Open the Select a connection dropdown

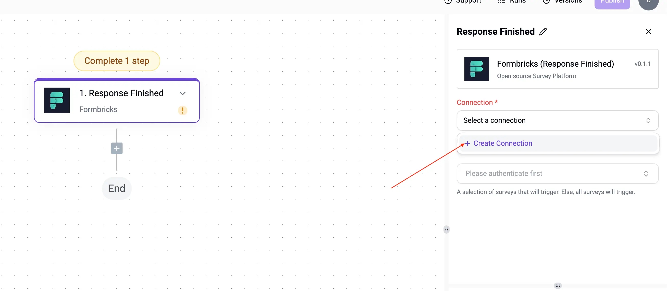click(x=557, y=120)
